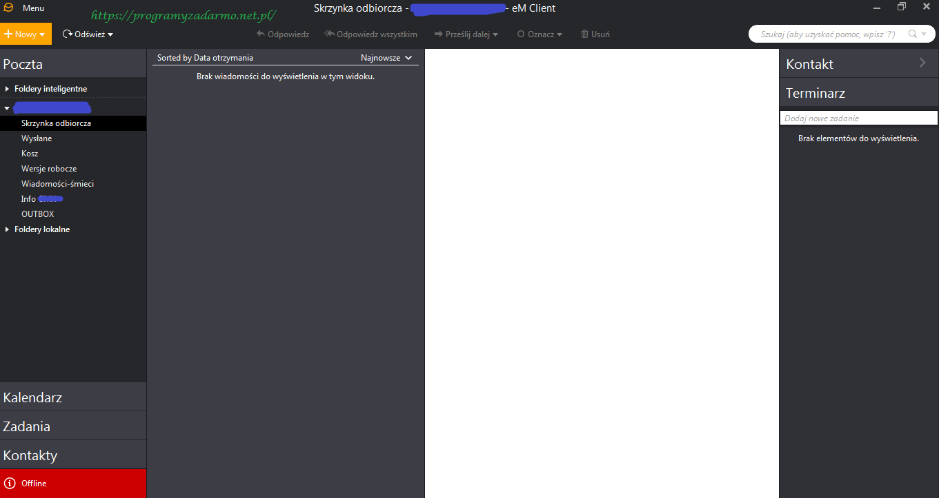Click the magnifier search icon
The height and width of the screenshot is (498, 939).
click(x=913, y=34)
